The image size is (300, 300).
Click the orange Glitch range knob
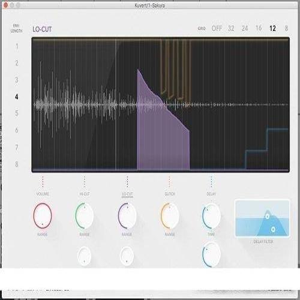tap(170, 215)
